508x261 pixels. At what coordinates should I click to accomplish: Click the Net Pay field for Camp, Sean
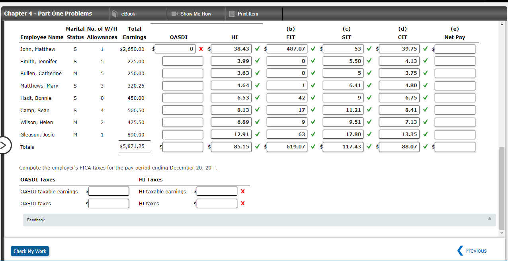coord(455,110)
